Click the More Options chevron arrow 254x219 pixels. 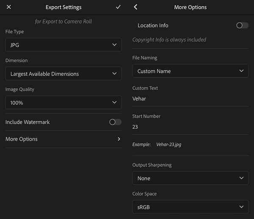pos(119,139)
